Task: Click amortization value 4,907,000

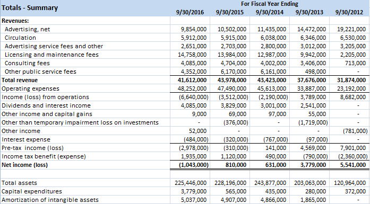Action: (x=234, y=200)
